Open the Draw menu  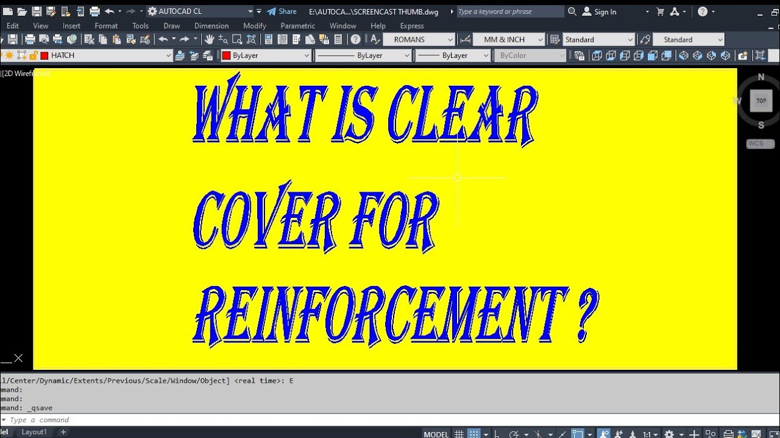coord(171,26)
